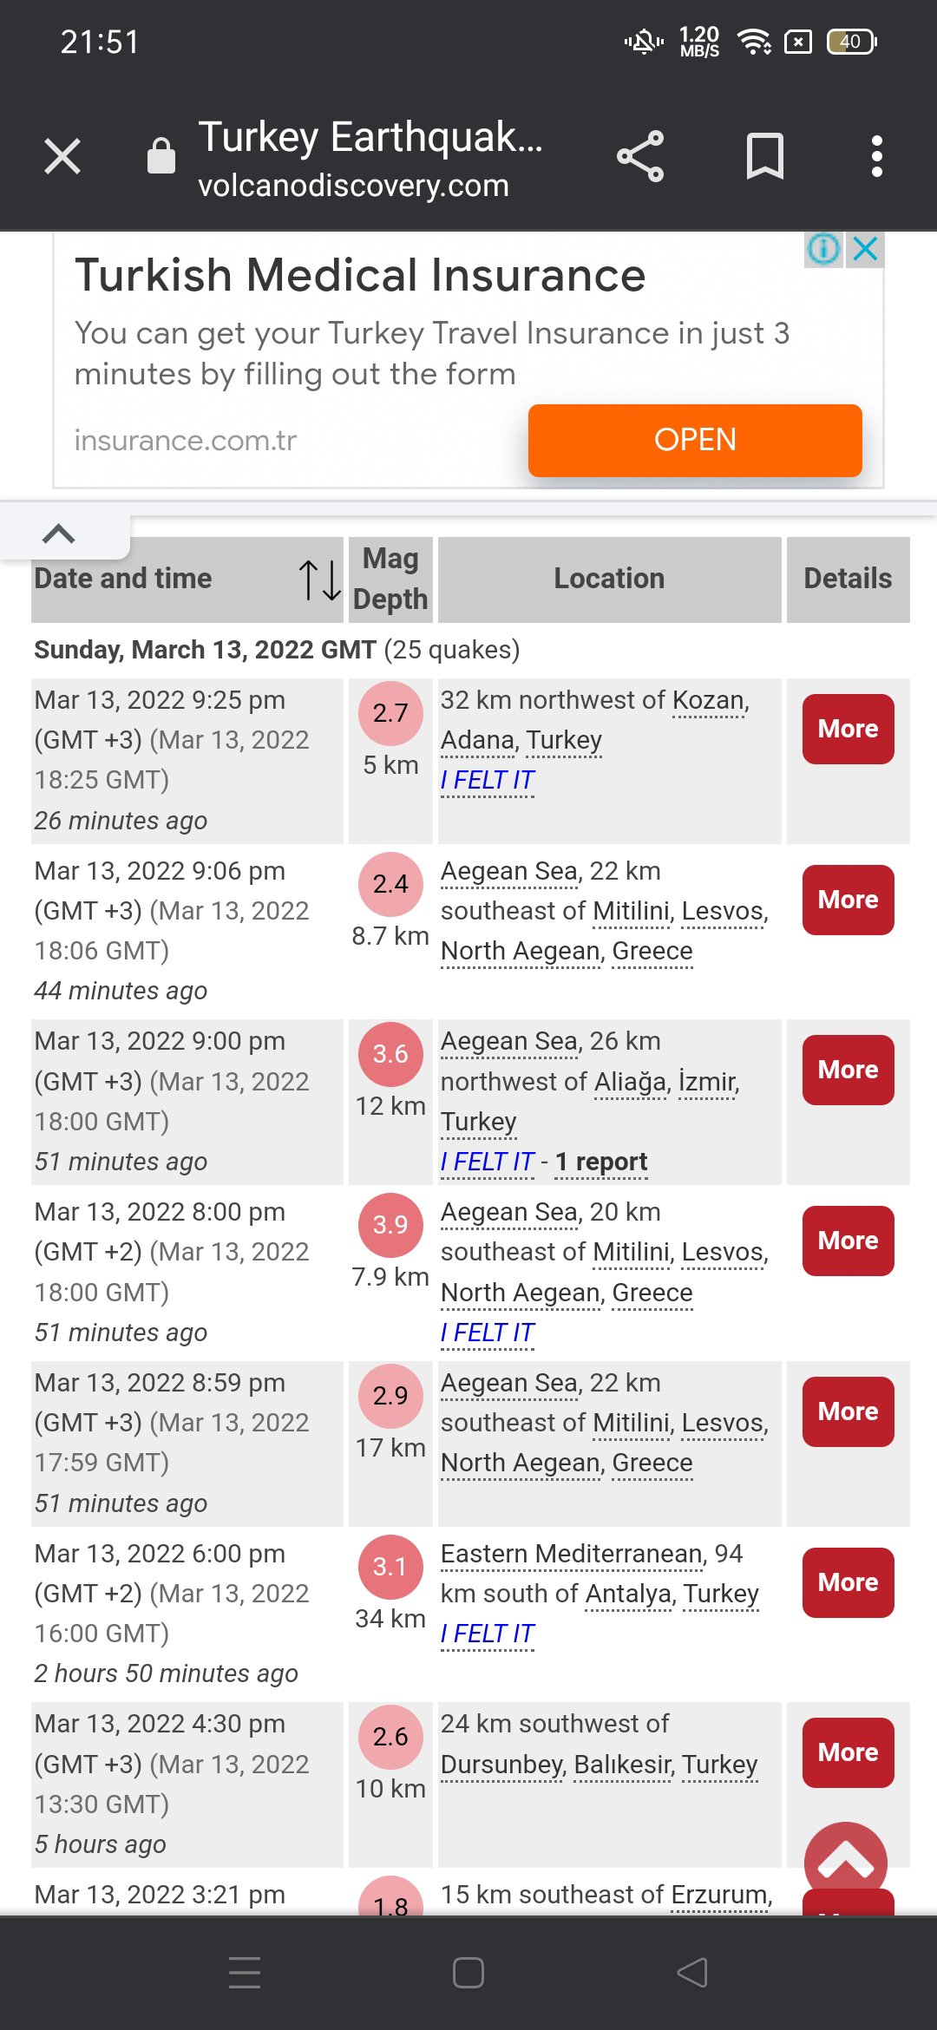Image resolution: width=937 pixels, height=2030 pixels.
Task: Open the 1 report link
Action: (601, 1162)
